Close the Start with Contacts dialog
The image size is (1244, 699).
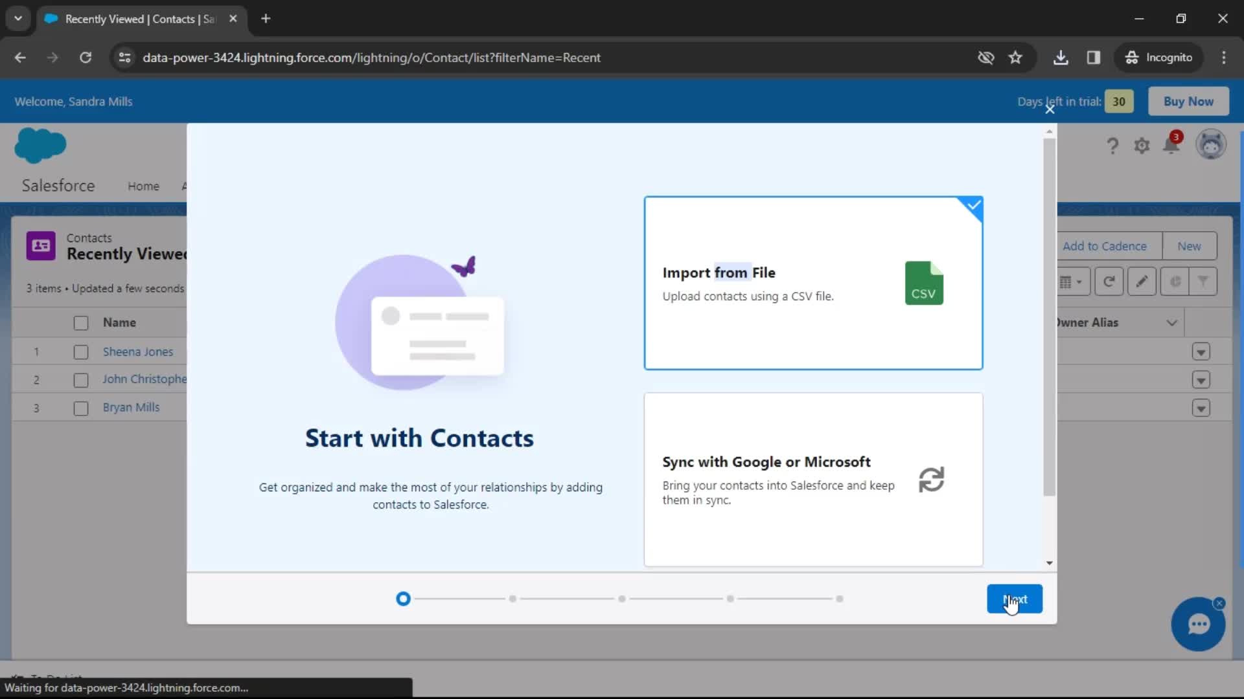(x=1050, y=109)
